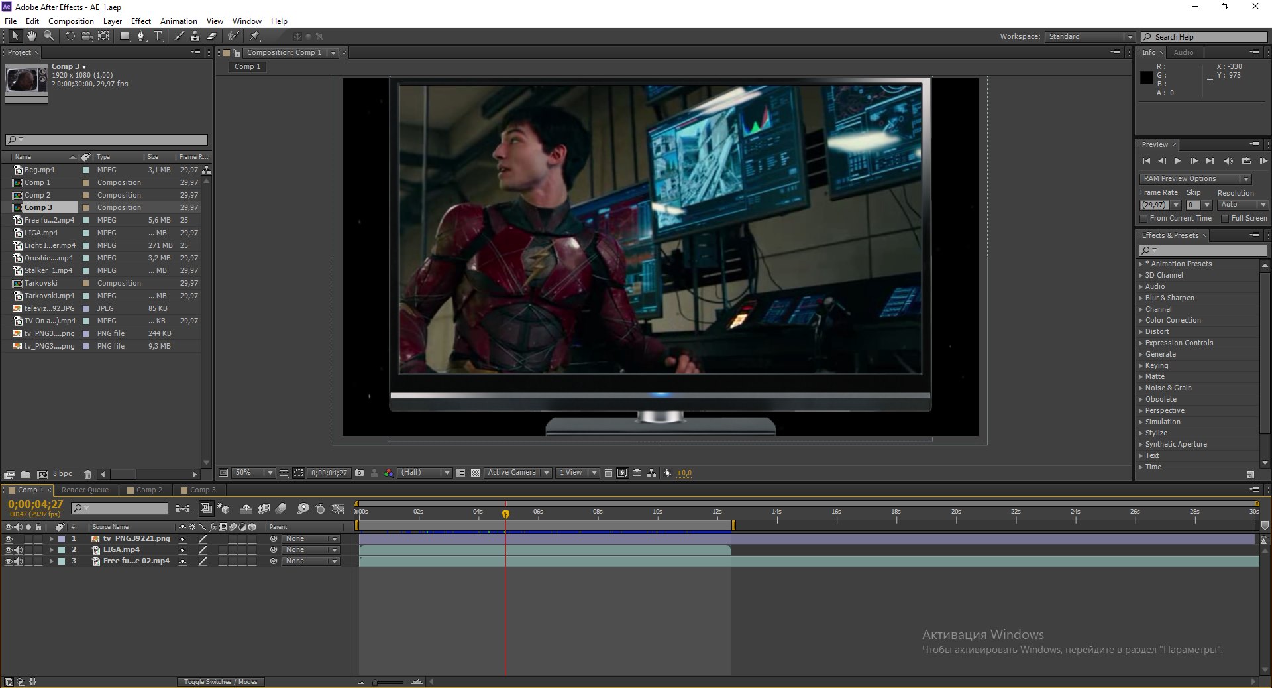This screenshot has height=688, width=1272.
Task: Open the Workspace Standard dropdown
Action: tap(1090, 36)
